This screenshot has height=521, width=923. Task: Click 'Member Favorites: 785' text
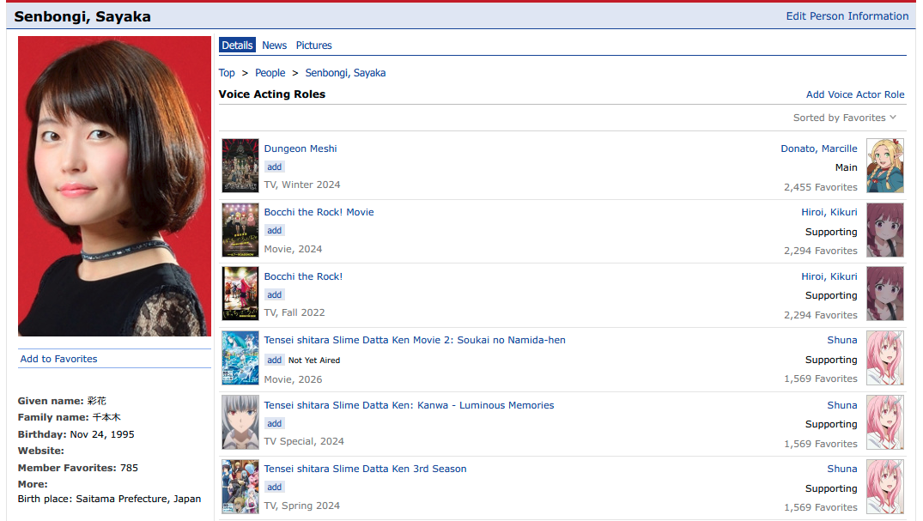(x=77, y=468)
